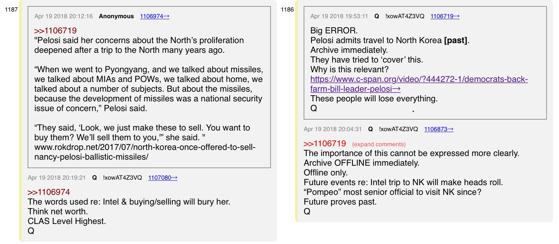Screen dimensions: 559x244
Task: Open post link 1107080 beside Q tripcode
Action: (x=162, y=178)
